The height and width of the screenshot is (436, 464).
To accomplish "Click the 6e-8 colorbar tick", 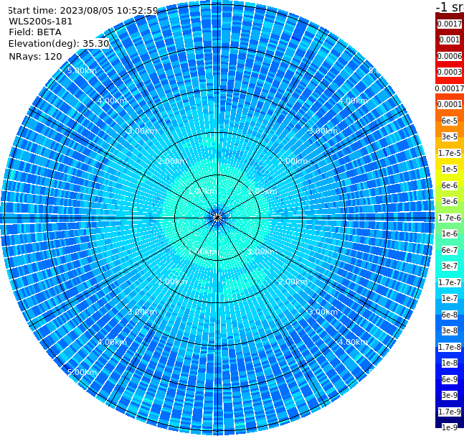I will click(450, 315).
